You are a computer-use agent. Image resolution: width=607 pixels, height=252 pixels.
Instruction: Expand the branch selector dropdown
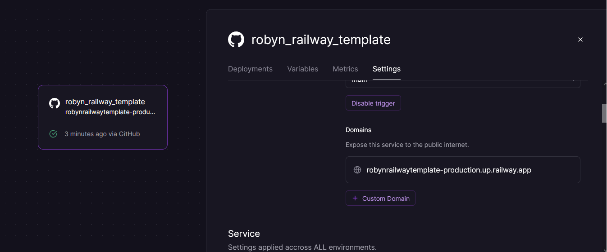(x=462, y=82)
